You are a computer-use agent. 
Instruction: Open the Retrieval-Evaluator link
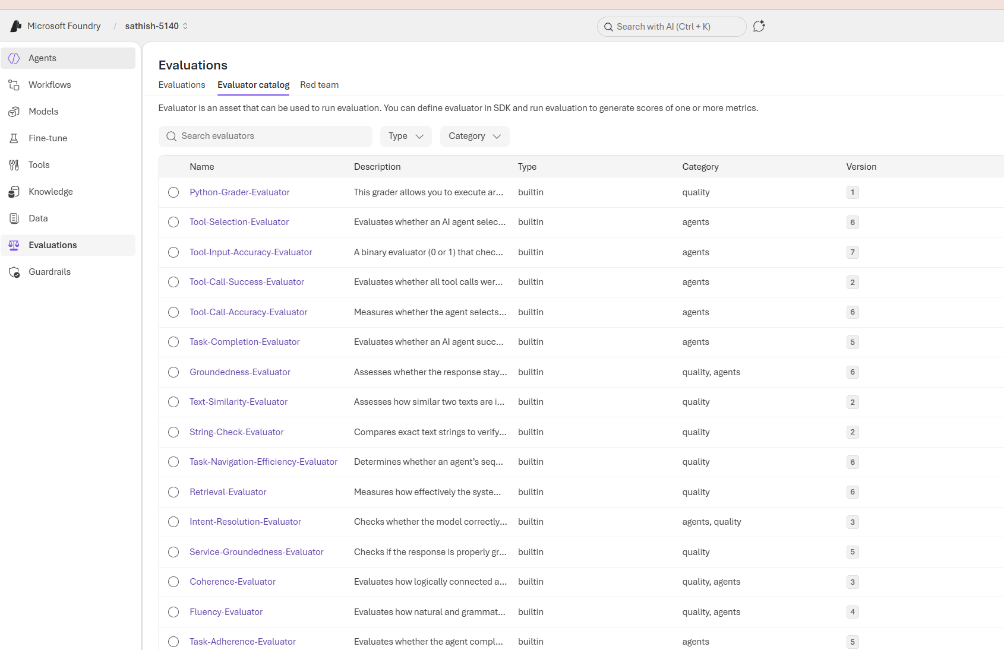228,492
